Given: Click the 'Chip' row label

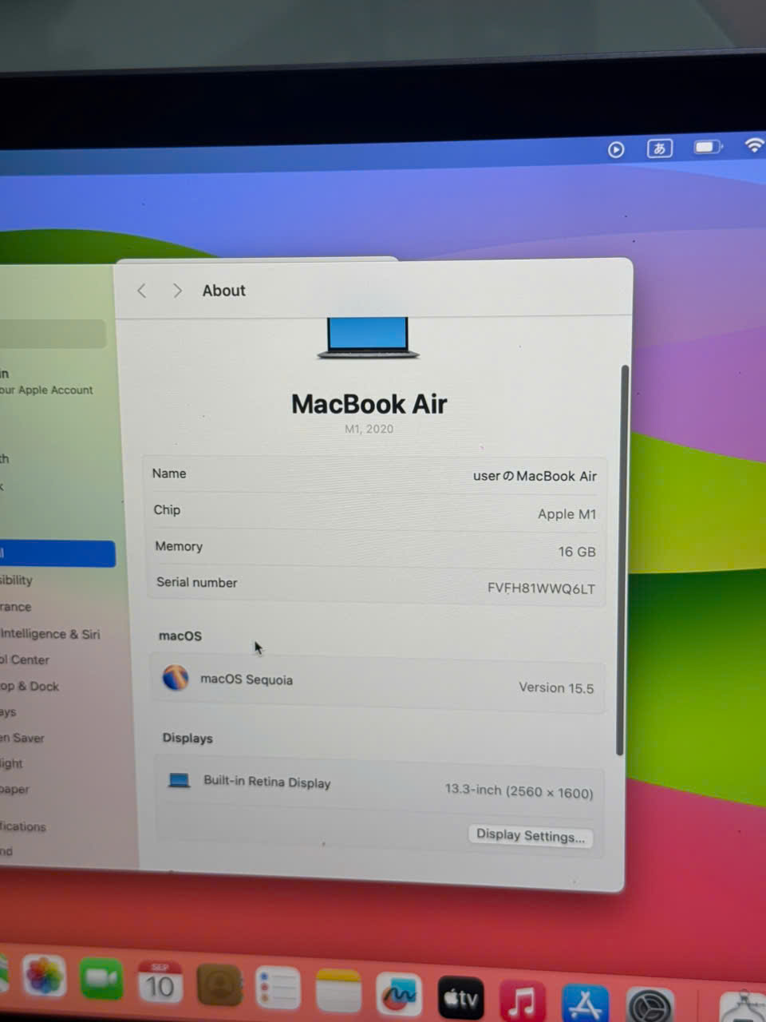Looking at the screenshot, I should pos(167,509).
